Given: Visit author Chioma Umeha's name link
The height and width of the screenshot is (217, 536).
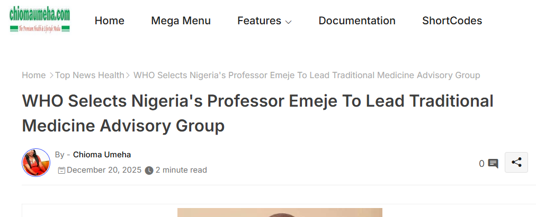Looking at the screenshot, I should click(x=102, y=155).
